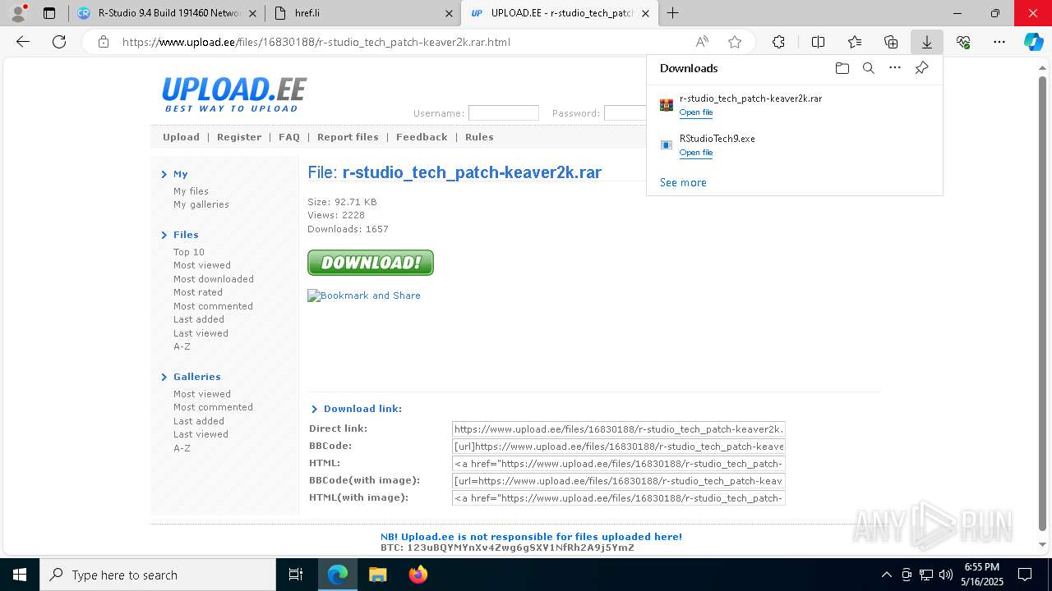Open downloads folder icon in Downloads panel
The image size is (1052, 591).
click(x=842, y=68)
